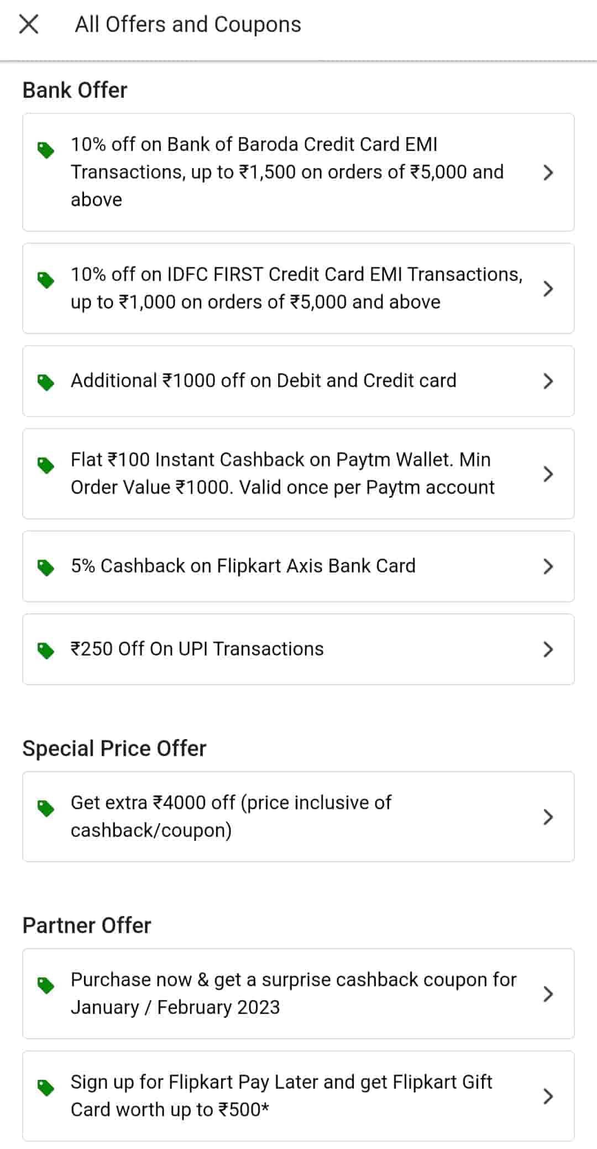Expand Paytm Wallet cashback details with chevron

pyautogui.click(x=548, y=474)
